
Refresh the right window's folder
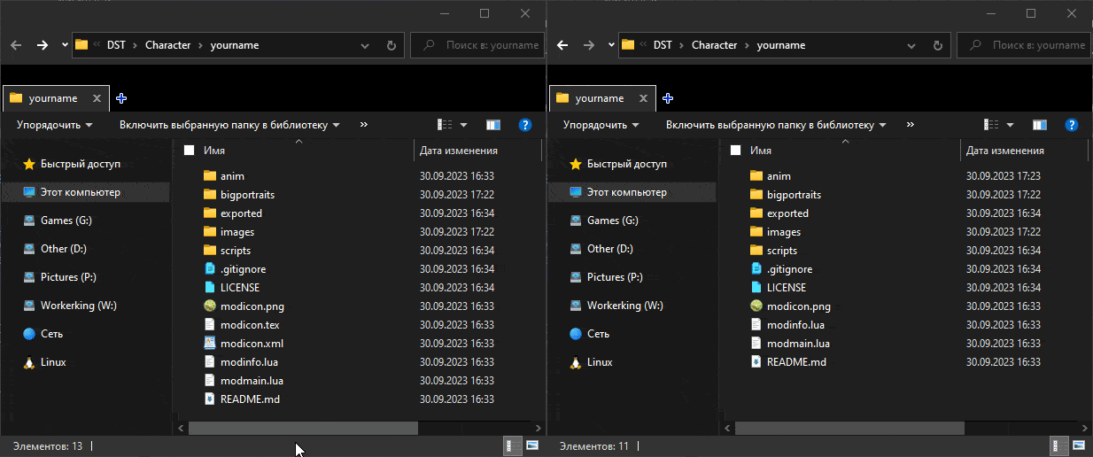937,45
